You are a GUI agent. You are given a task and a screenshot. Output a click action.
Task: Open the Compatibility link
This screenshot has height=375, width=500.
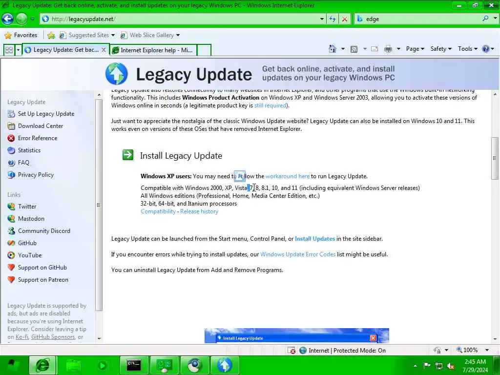coord(158,211)
